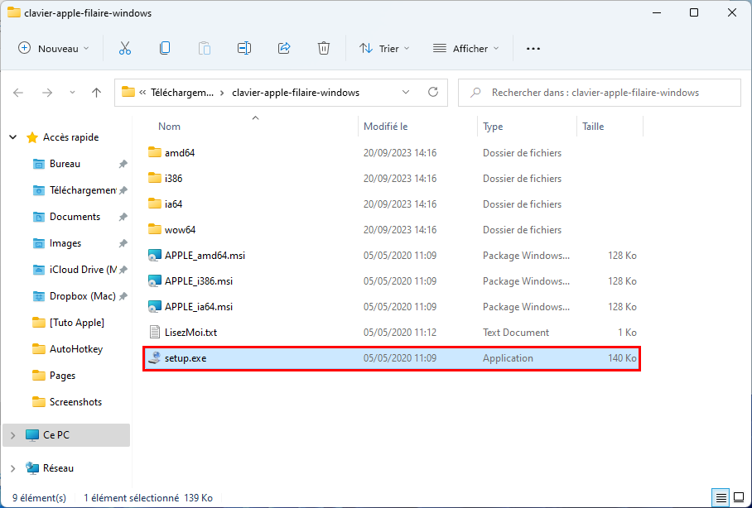Click the setup.exe installer icon
This screenshot has width=752, height=508.
pos(154,358)
